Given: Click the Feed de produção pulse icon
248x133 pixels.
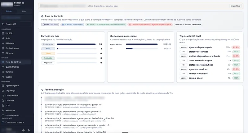Looking at the screenshot, I should [x=42, y=89].
